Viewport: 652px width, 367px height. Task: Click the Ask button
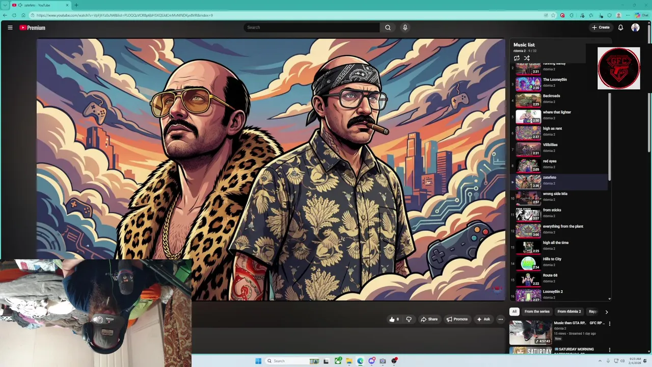[x=483, y=320]
